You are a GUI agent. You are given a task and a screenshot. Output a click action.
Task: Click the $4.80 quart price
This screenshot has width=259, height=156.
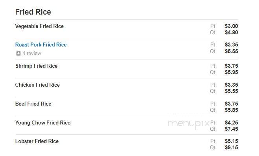pos(231,32)
